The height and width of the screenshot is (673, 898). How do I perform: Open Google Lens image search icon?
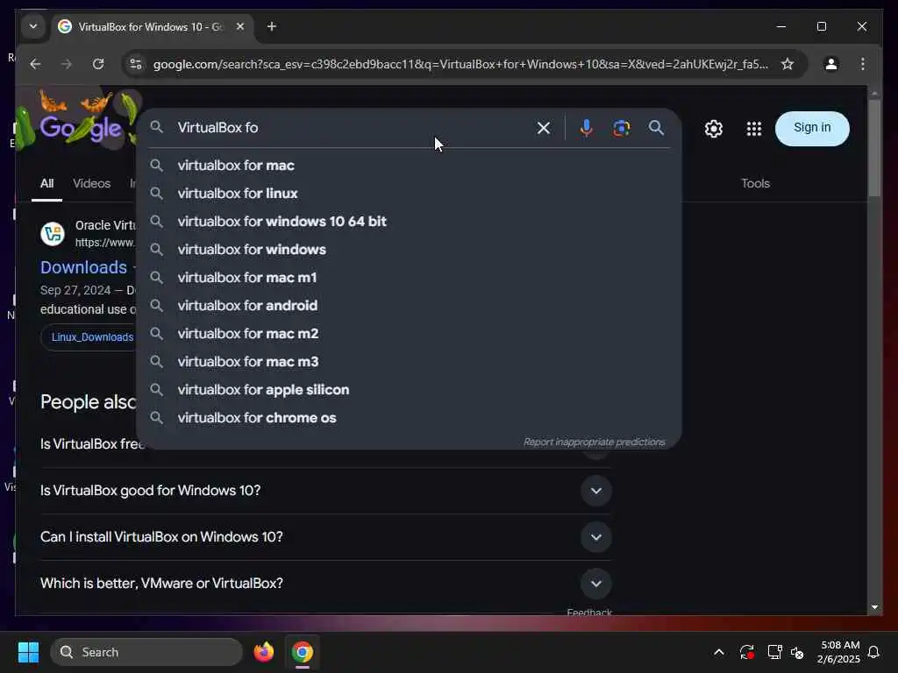pyautogui.click(x=622, y=128)
